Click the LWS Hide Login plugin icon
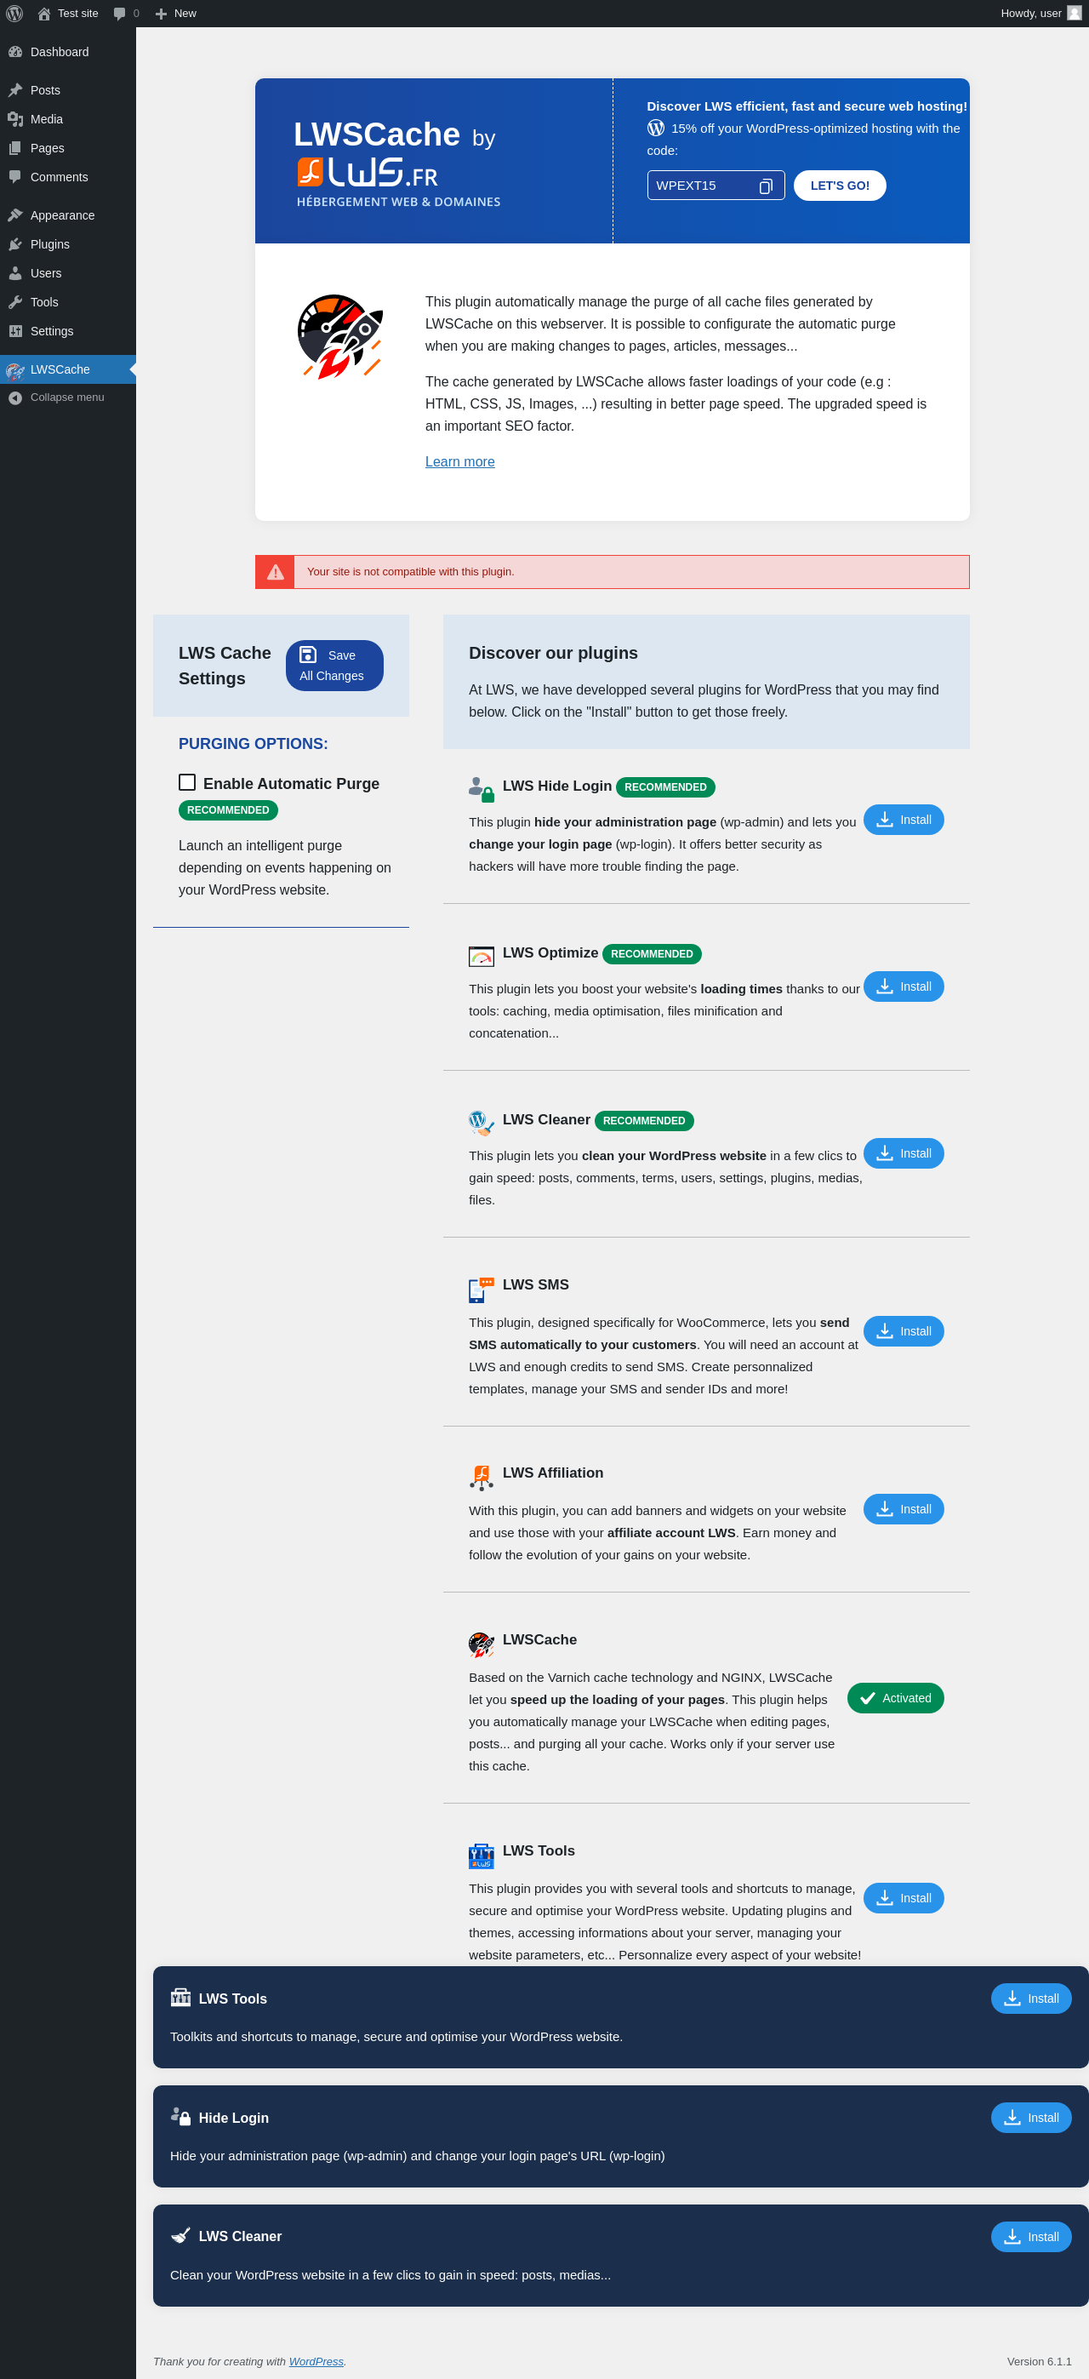The image size is (1089, 2379). (x=481, y=788)
